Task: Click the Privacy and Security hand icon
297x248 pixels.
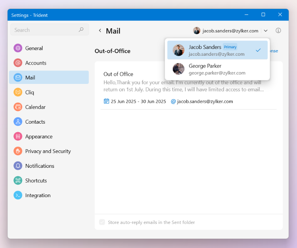Action: pos(18,151)
